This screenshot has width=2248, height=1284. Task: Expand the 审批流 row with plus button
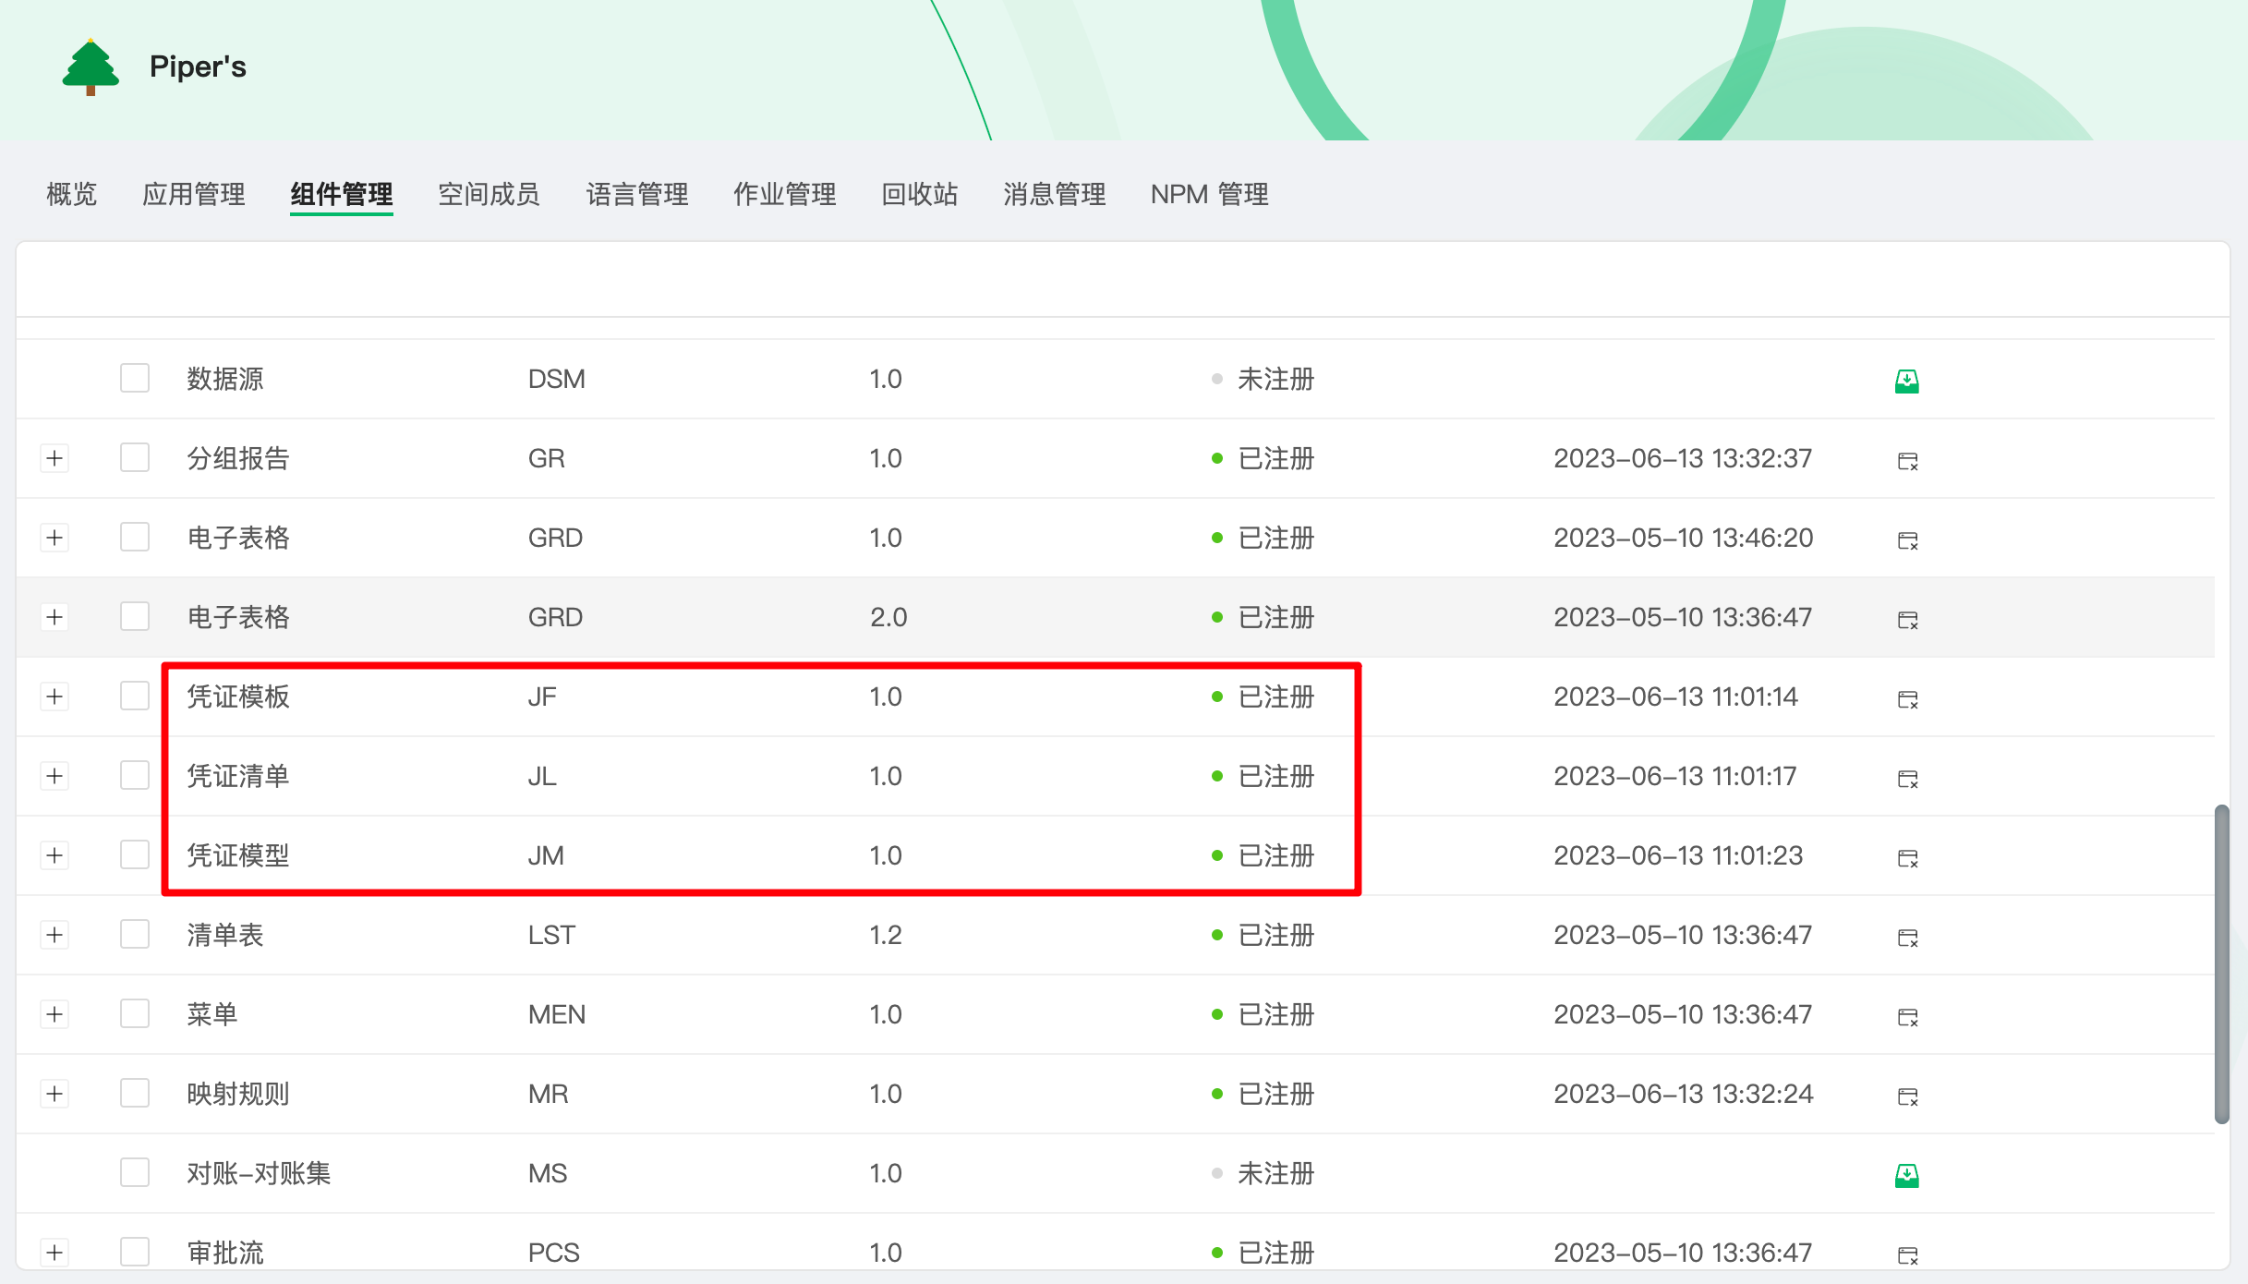pyautogui.click(x=54, y=1253)
